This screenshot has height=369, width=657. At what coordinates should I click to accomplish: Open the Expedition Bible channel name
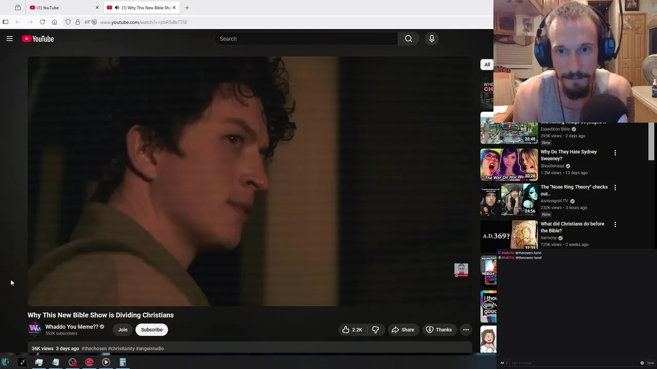pos(555,129)
